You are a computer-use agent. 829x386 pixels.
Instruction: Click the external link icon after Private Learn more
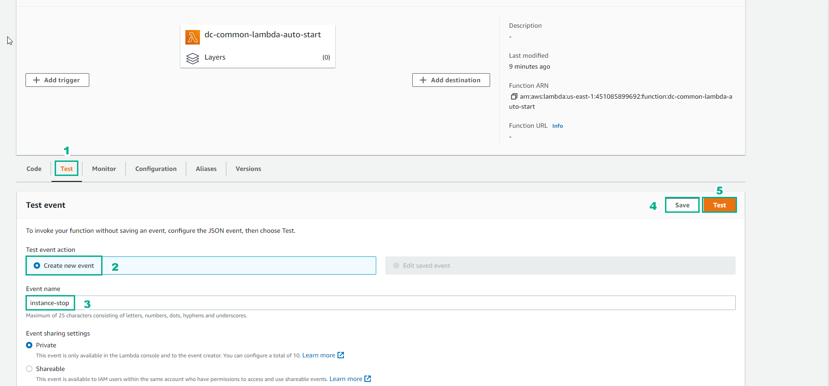point(341,355)
